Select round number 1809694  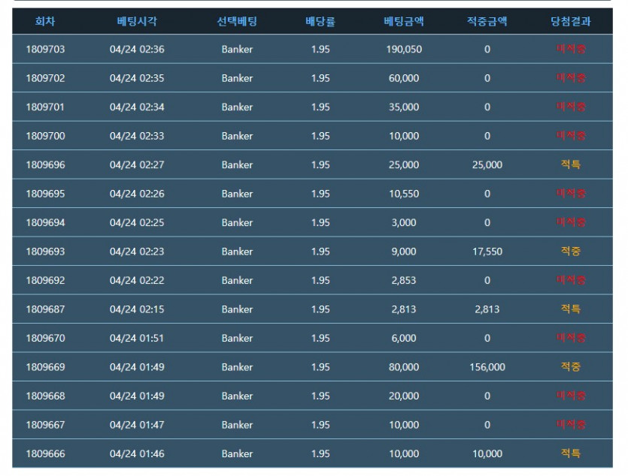click(x=45, y=223)
